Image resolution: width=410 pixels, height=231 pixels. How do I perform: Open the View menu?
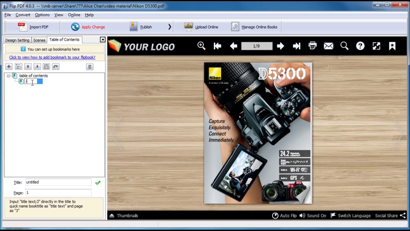59,15
